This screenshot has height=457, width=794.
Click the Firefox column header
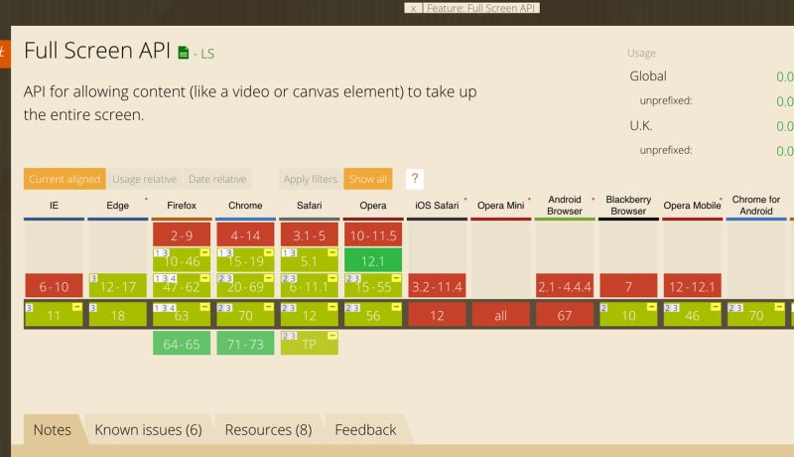pos(182,206)
